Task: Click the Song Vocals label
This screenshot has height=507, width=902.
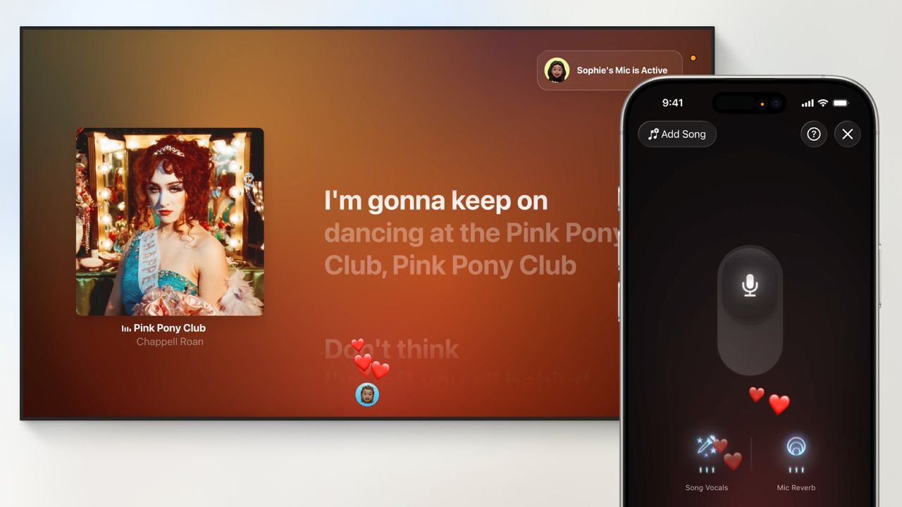Action: point(707,488)
